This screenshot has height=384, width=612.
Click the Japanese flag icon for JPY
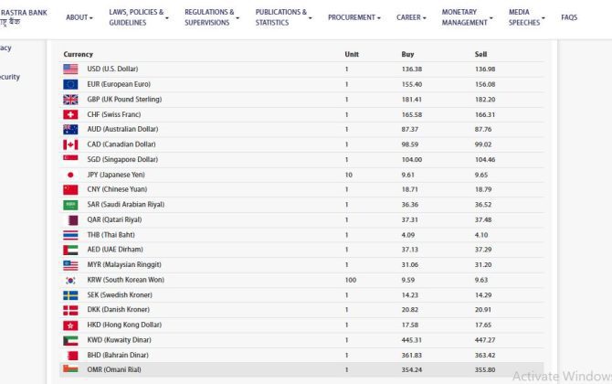[70, 175]
